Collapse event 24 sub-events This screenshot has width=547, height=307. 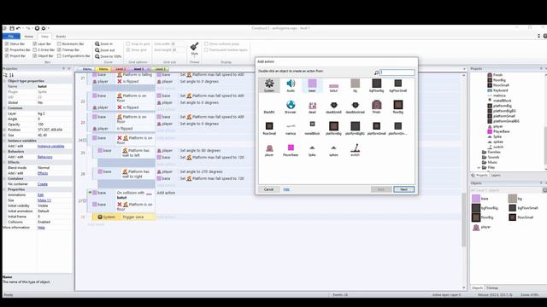click(x=85, y=140)
